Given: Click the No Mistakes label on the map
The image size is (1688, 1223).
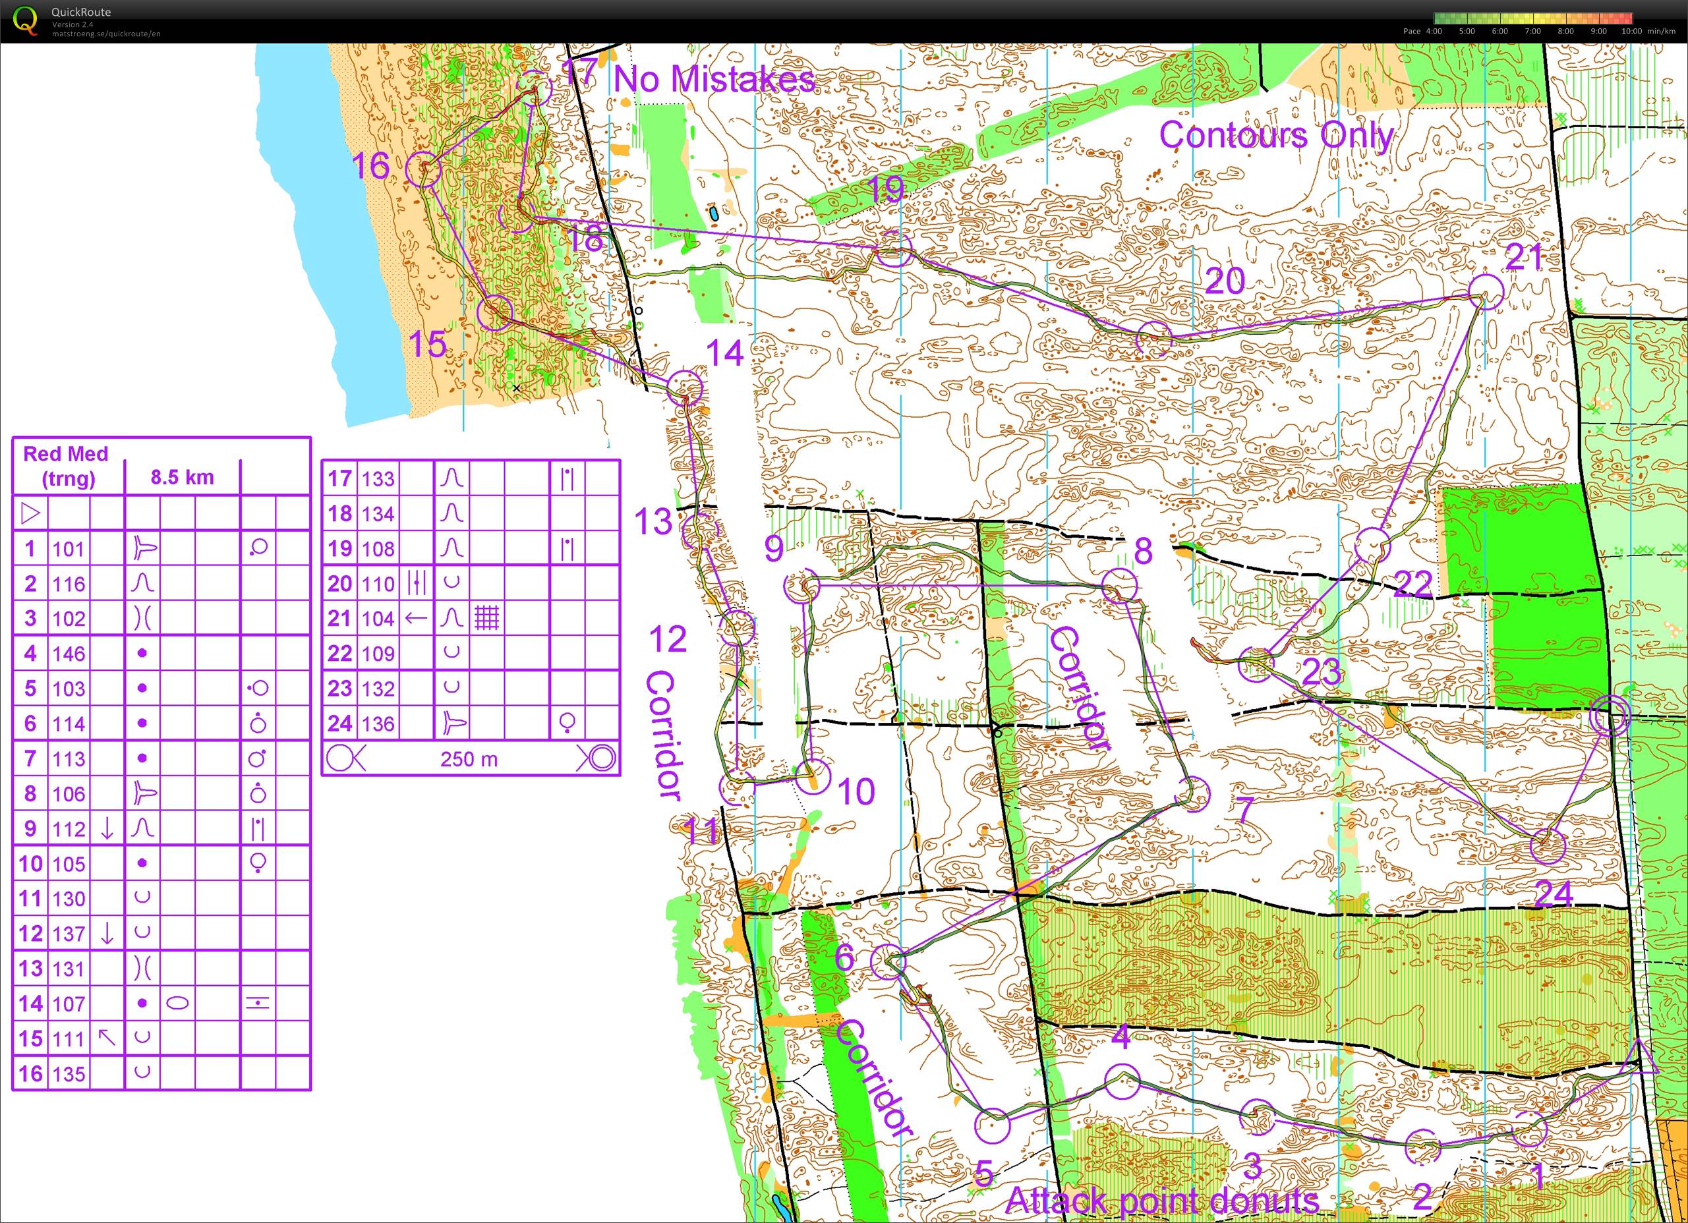Looking at the screenshot, I should click(714, 79).
